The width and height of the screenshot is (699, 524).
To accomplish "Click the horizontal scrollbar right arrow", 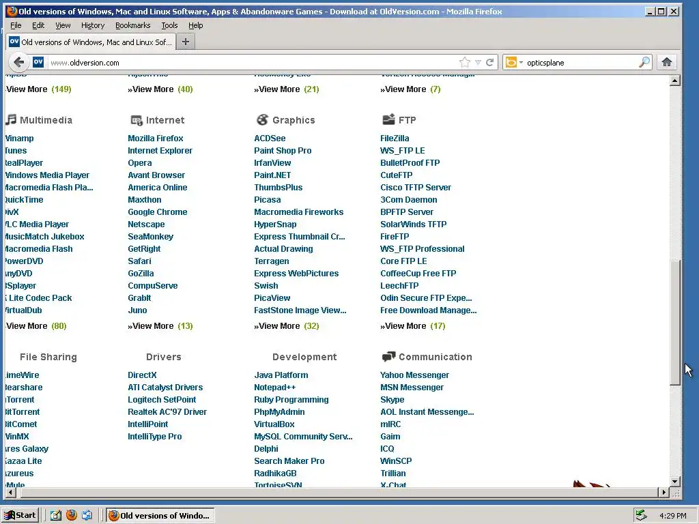I will pos(664,493).
